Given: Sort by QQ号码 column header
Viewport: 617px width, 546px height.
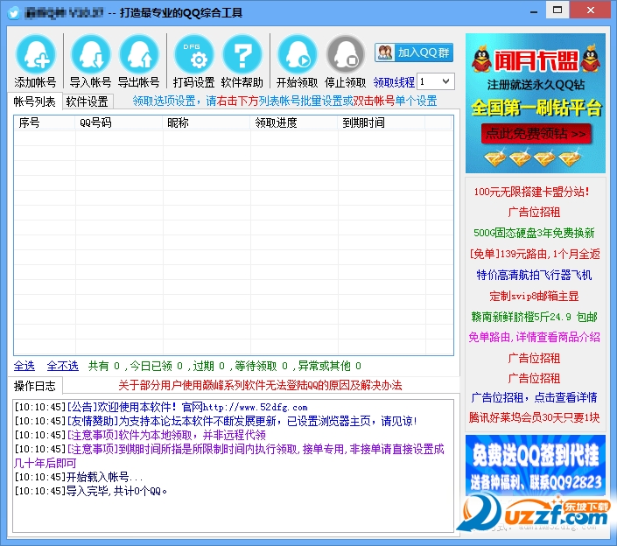Looking at the screenshot, I should click(x=118, y=122).
